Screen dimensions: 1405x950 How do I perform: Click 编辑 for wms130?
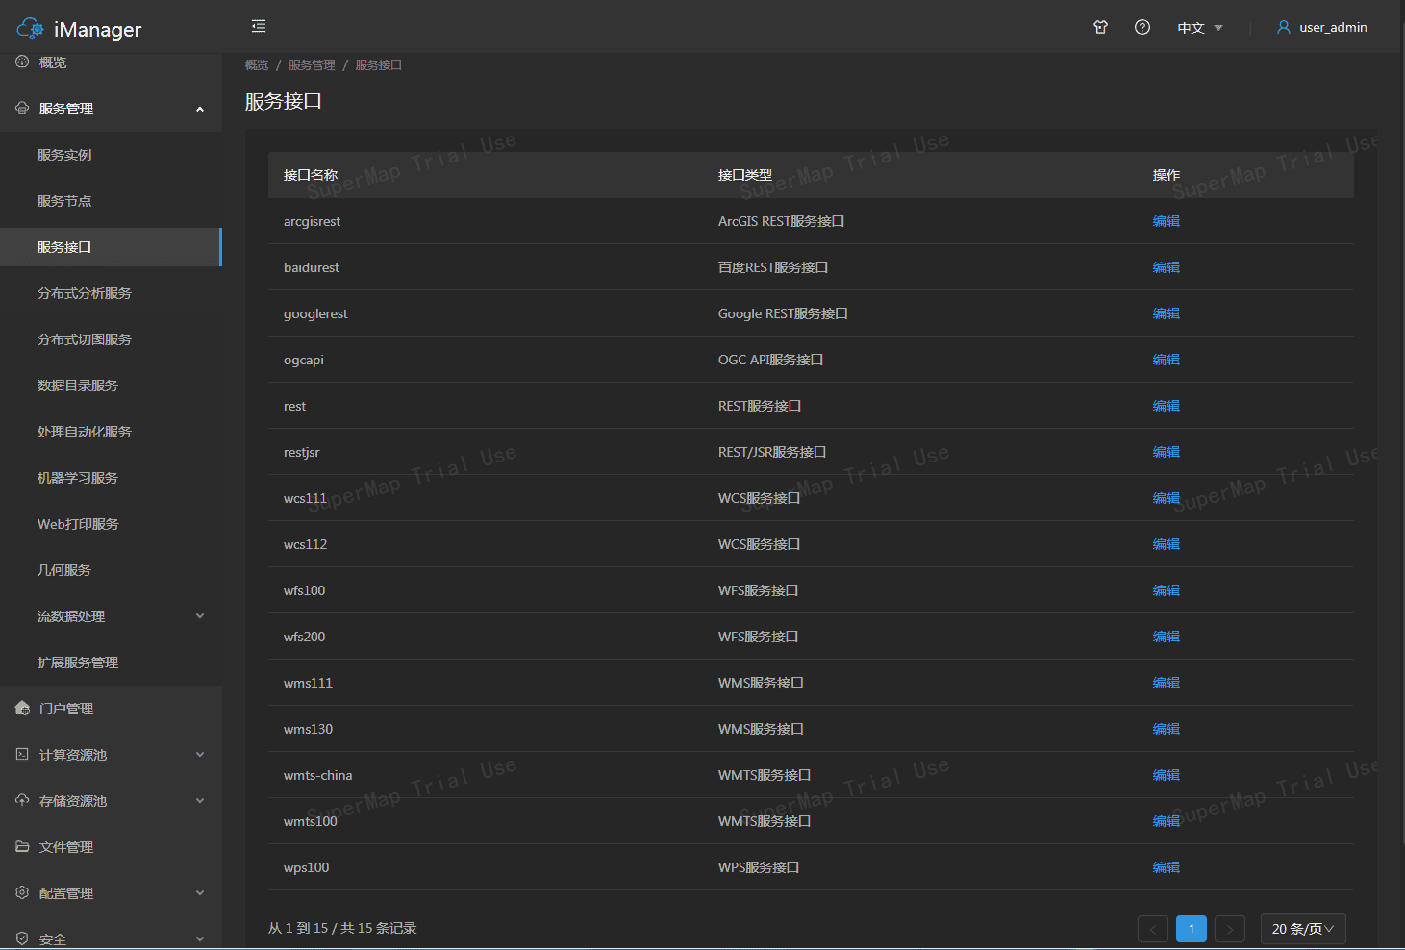point(1167,729)
